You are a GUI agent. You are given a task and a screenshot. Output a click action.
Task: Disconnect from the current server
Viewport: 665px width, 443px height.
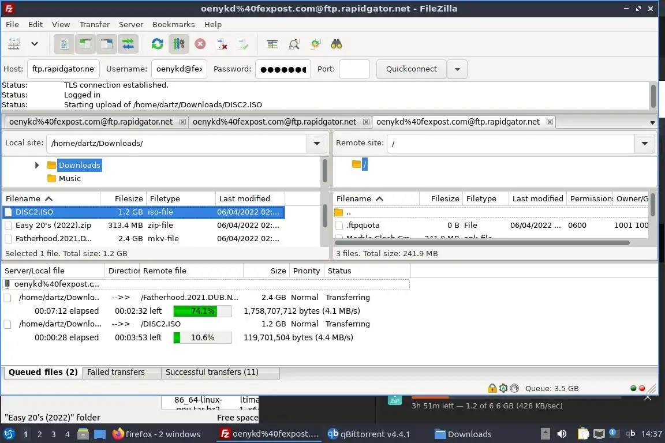(222, 44)
